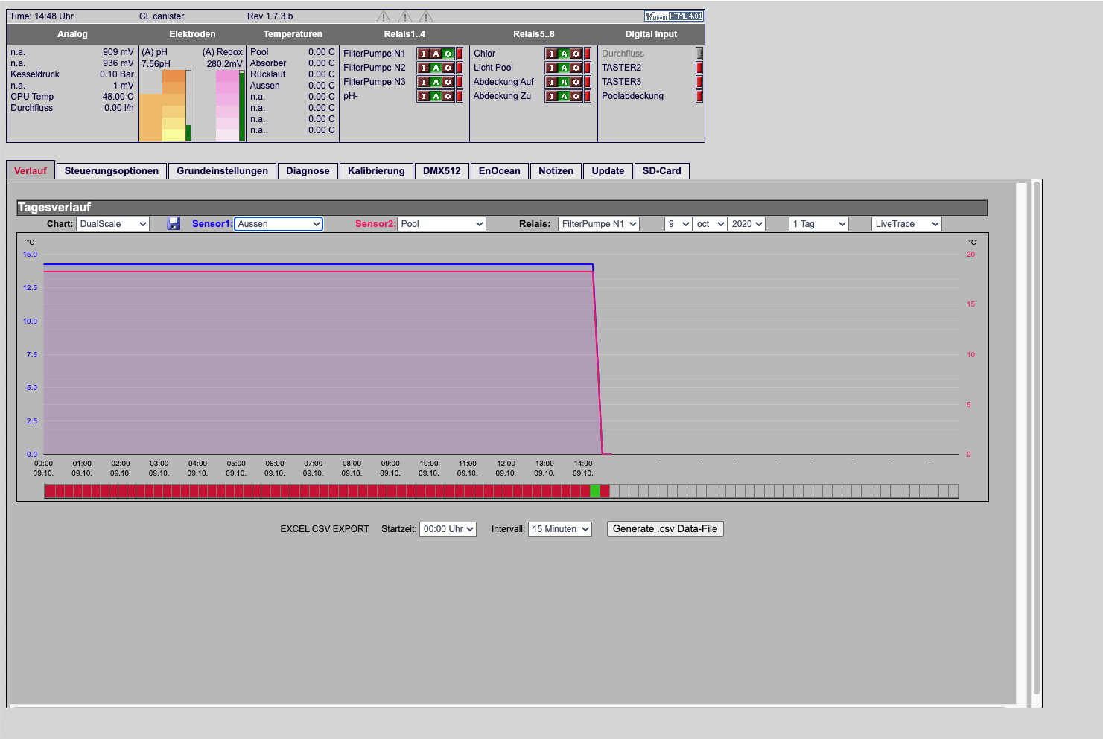Click Chlor red status LED
This screenshot has width=1103, height=739.
pos(588,54)
